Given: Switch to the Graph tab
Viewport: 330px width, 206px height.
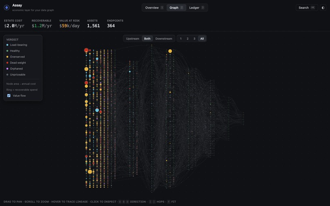Looking at the screenshot, I should point(176,8).
